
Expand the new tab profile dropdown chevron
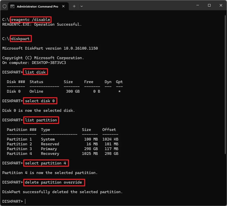[x=82, y=6]
